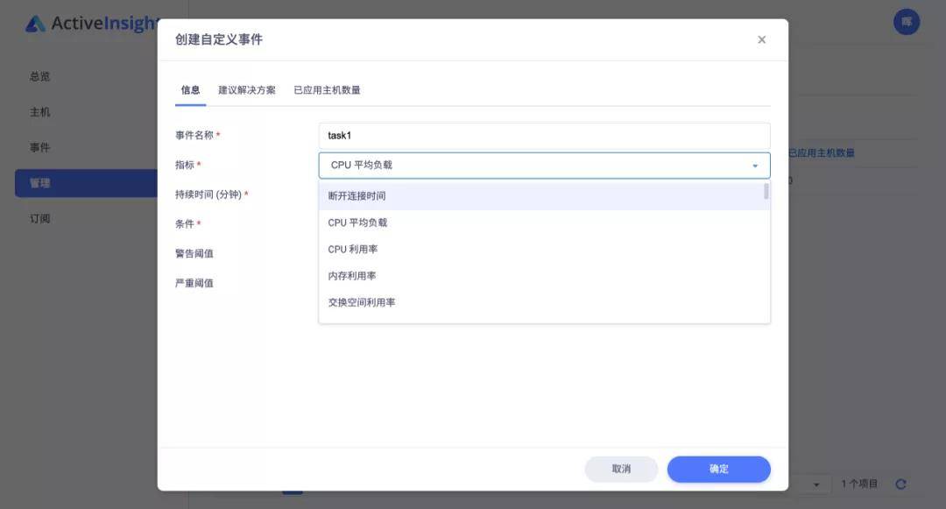The image size is (946, 509).
Task: Select 管理 in the sidebar
Action: pyautogui.click(x=39, y=182)
